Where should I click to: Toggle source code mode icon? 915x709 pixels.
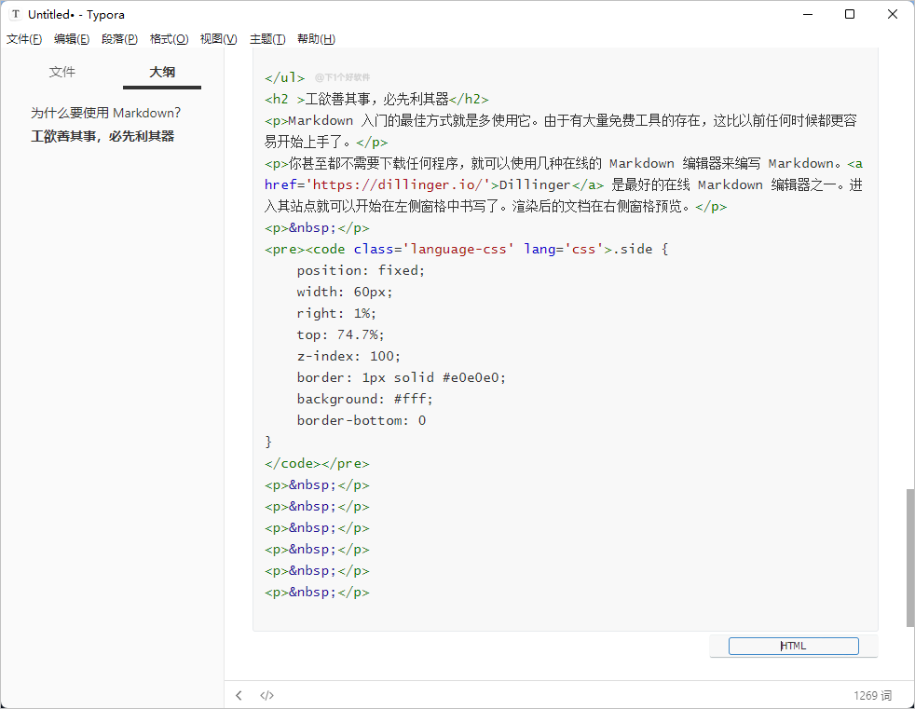[266, 695]
